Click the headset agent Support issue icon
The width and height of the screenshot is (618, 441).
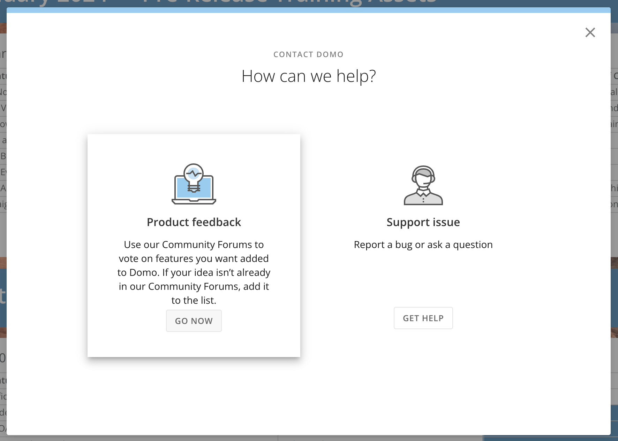(423, 185)
